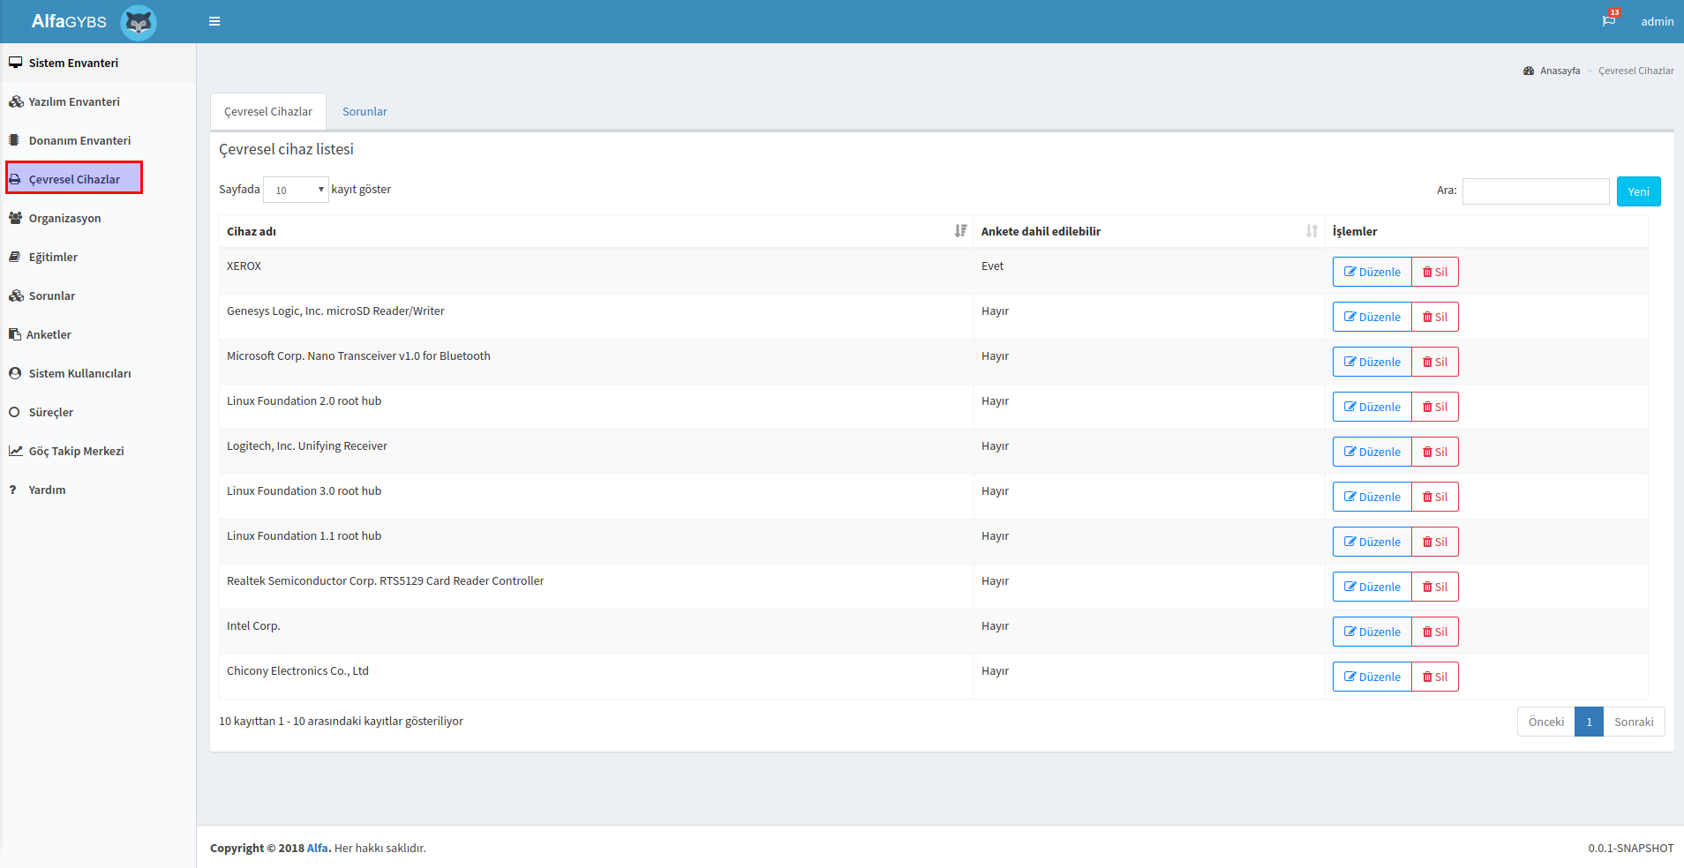
Task: Open the notifications flag icon
Action: (x=1609, y=20)
